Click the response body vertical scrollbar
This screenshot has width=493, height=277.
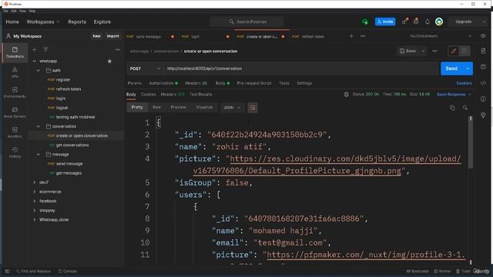pos(471,142)
